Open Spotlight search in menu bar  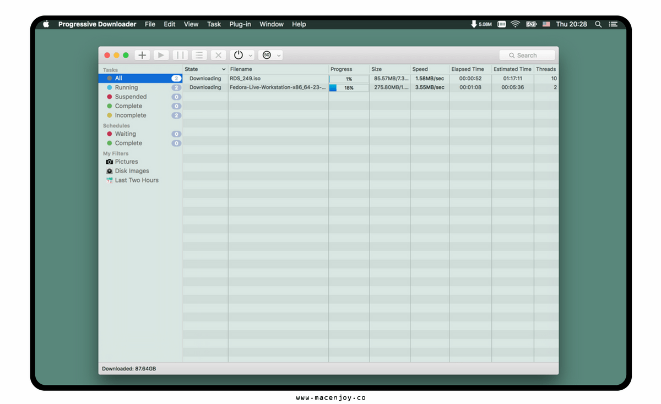pos(598,24)
